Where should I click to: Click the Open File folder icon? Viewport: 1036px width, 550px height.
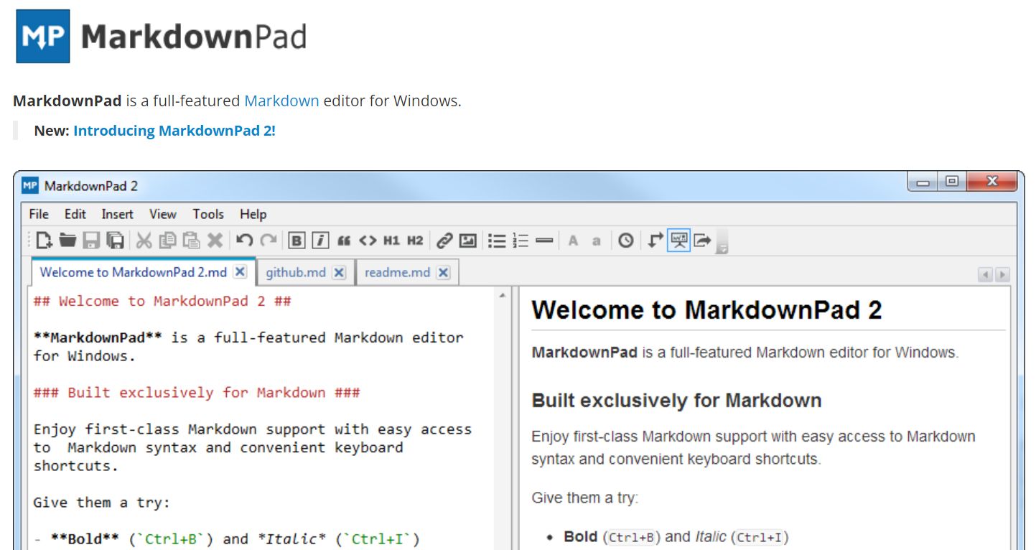pyautogui.click(x=67, y=241)
